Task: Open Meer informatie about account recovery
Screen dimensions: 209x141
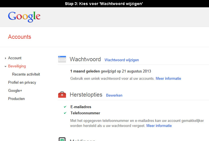Action: [x=159, y=126]
